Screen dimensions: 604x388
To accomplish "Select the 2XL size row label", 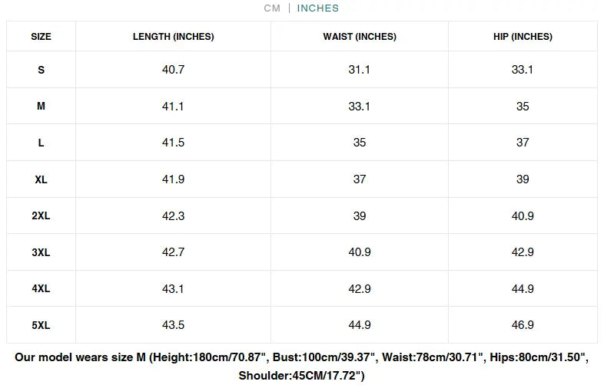I will click(41, 216).
